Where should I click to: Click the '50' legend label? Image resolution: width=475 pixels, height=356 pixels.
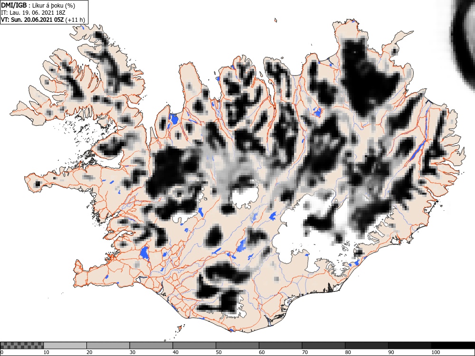click(x=218, y=352)
